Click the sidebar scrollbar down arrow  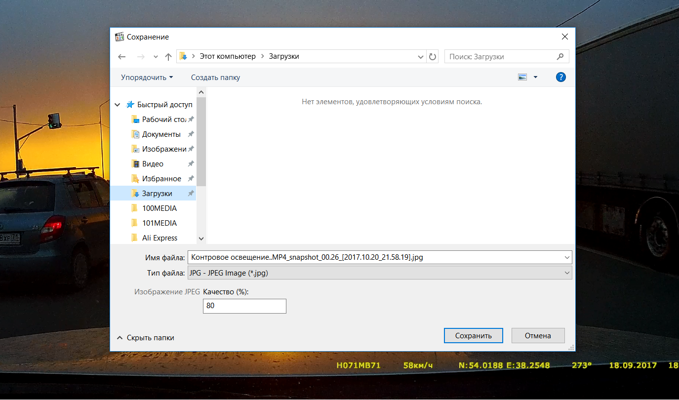pyautogui.click(x=201, y=238)
